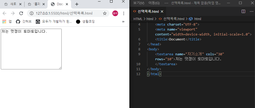Close the 선택목록.html editor tab

[162, 11]
